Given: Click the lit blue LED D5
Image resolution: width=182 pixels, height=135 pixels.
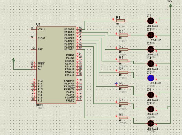Looking at the screenshot, I should (151, 78).
